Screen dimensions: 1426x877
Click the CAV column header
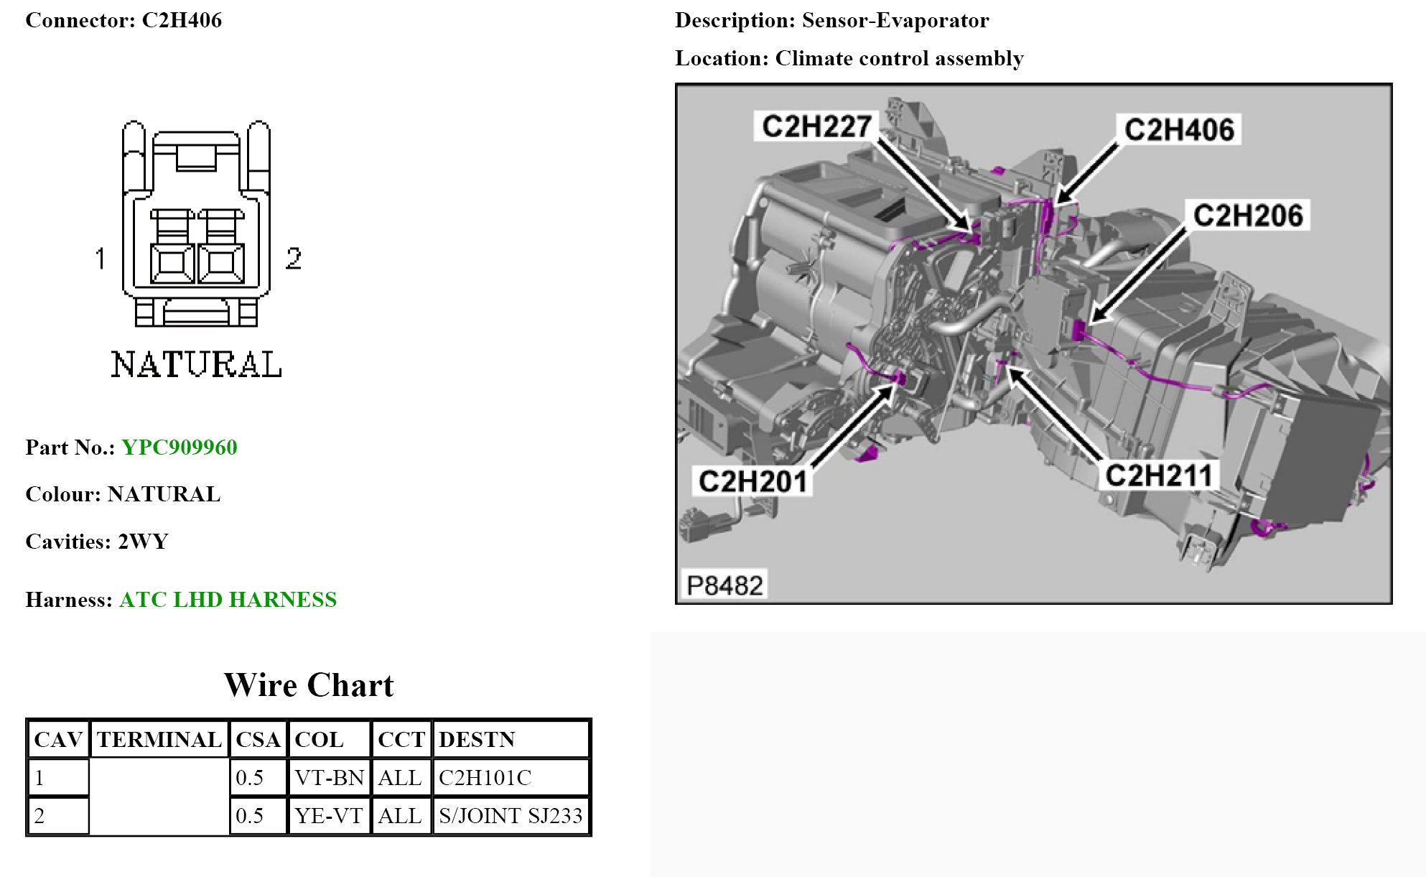pos(58,740)
